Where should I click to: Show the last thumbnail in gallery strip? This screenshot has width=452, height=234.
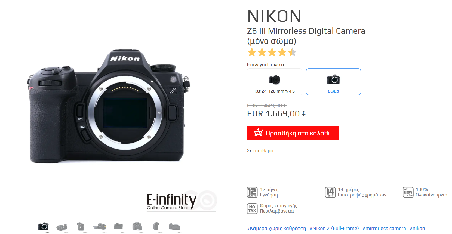tap(174, 227)
